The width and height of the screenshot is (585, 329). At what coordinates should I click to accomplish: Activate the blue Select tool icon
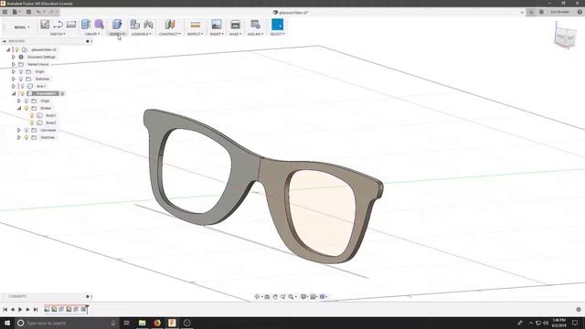coord(277,25)
